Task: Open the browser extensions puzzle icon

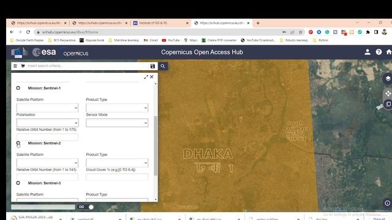Action: point(367,32)
